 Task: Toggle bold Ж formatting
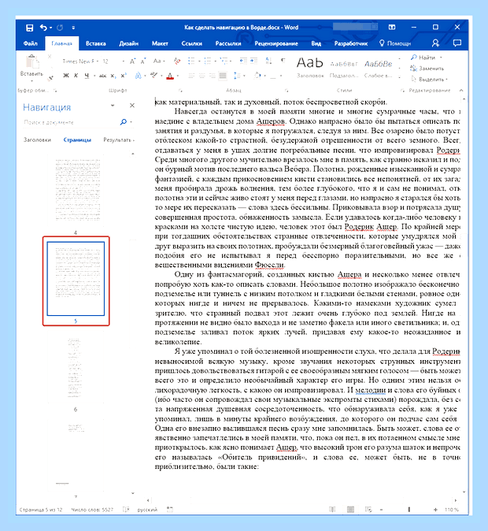click(66, 76)
